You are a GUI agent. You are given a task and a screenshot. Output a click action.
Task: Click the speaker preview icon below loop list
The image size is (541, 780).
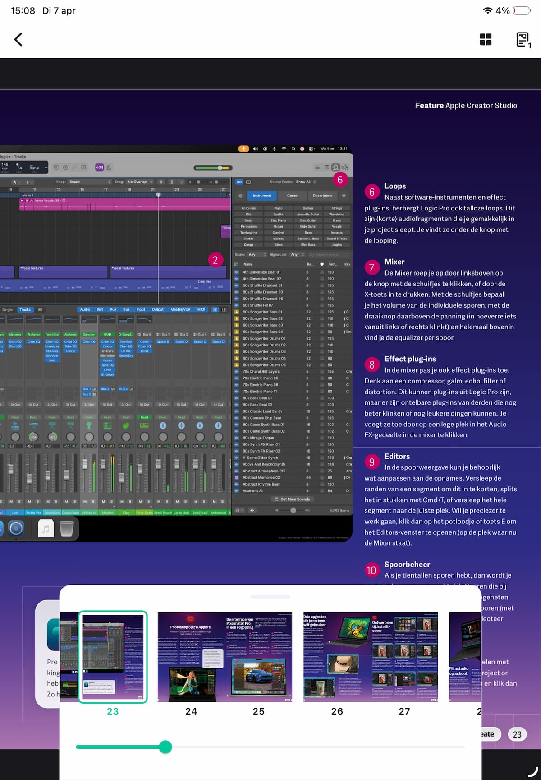[x=252, y=510]
